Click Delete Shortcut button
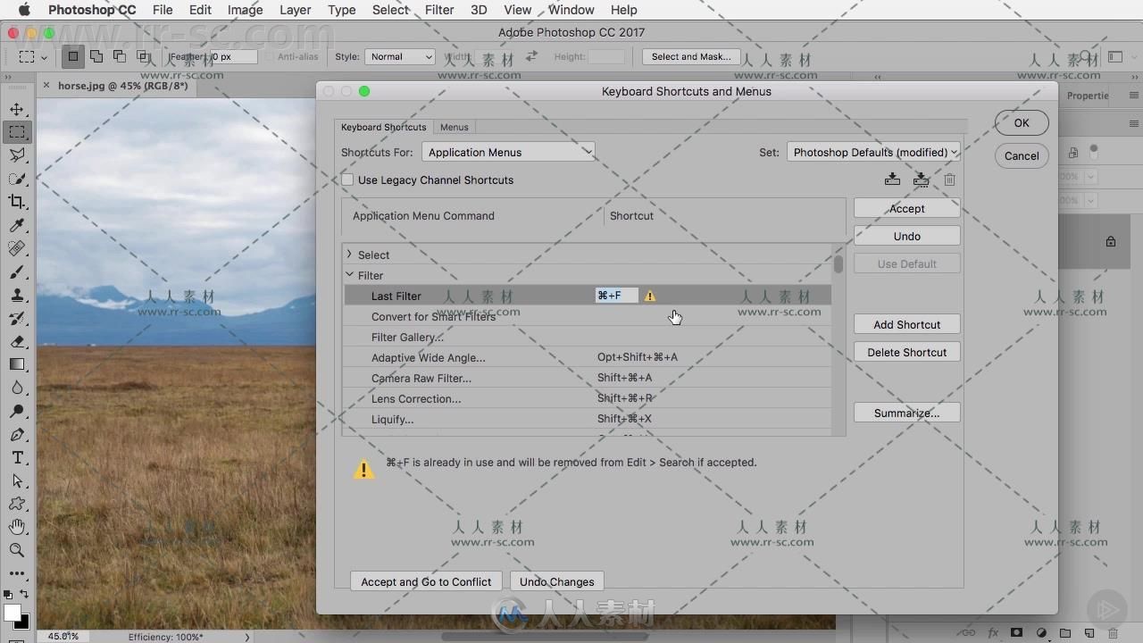This screenshot has height=643, width=1143. point(906,352)
